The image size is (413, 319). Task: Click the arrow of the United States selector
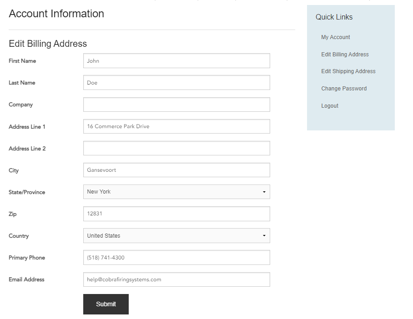(264, 235)
